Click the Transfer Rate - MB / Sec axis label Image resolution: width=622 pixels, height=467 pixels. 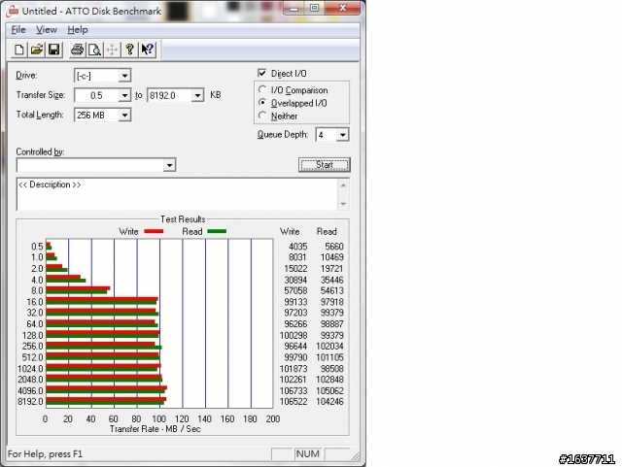tap(155, 429)
